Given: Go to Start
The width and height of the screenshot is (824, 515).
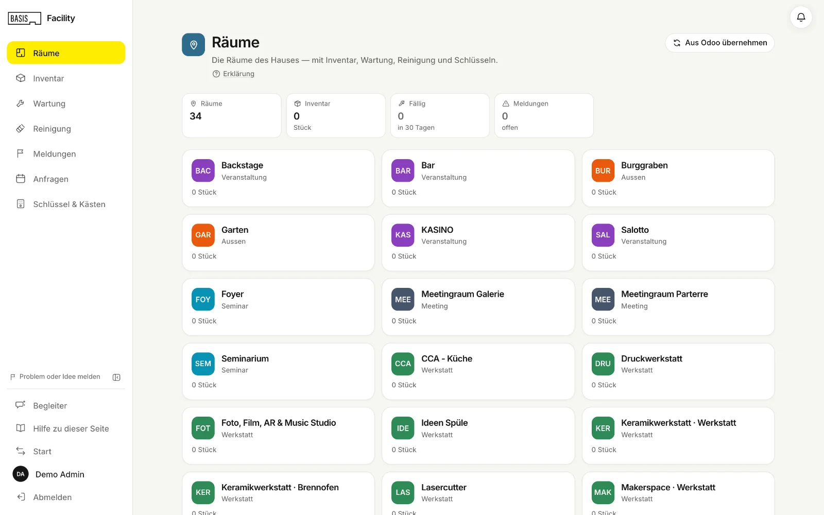Looking at the screenshot, I should 66,452.
